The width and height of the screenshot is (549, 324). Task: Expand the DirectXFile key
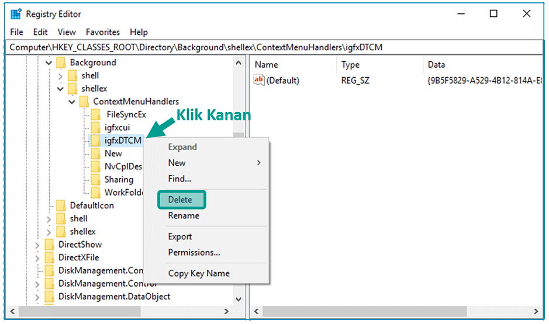point(37,258)
